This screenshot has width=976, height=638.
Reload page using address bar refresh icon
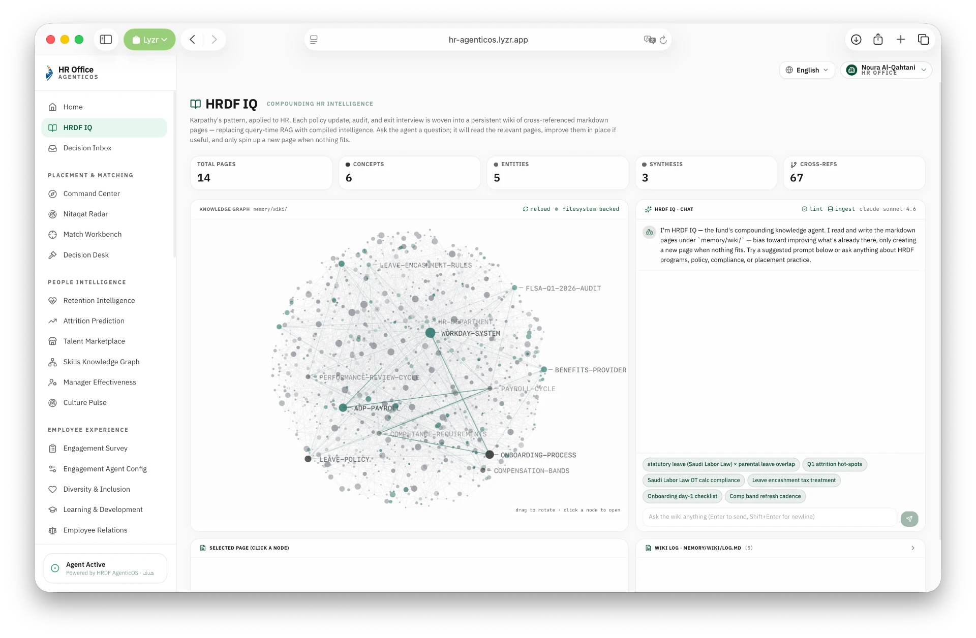click(663, 40)
